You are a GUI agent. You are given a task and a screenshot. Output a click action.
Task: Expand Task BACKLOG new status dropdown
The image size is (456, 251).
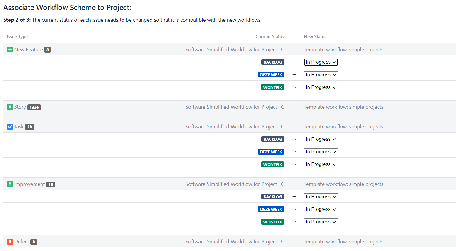321,139
